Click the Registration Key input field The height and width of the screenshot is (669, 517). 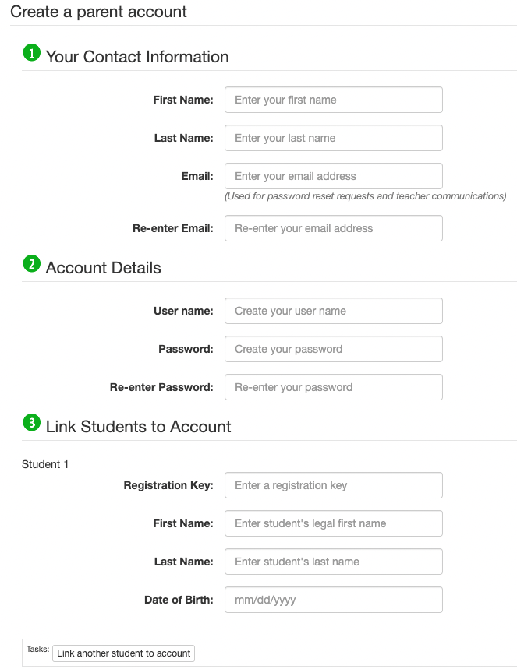[333, 485]
